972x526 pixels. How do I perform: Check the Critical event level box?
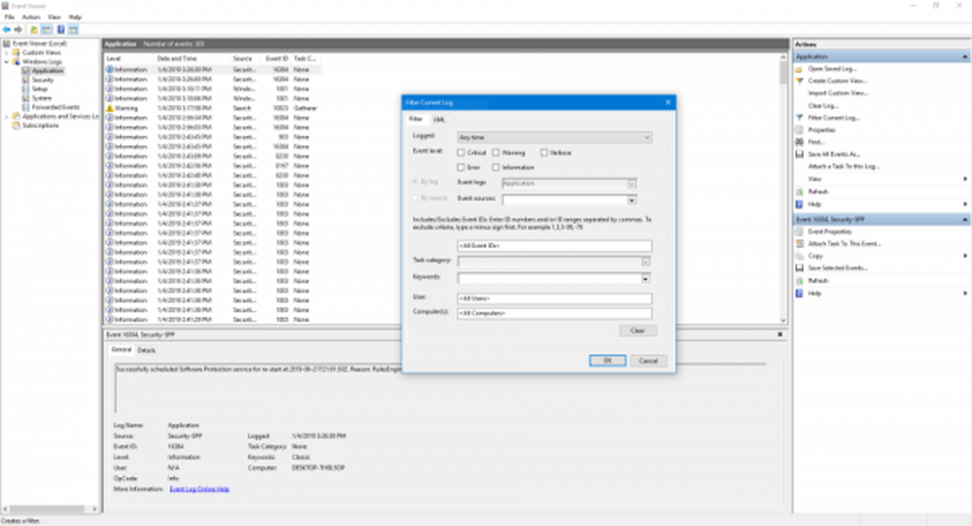coord(461,153)
